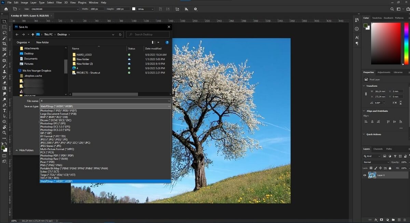Toggle the lock position button
410x223 pixels.
pyautogui.click(x=380, y=168)
